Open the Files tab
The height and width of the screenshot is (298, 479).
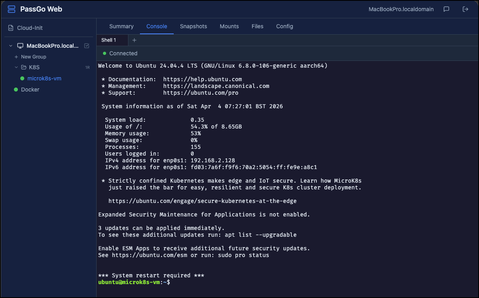(x=257, y=26)
